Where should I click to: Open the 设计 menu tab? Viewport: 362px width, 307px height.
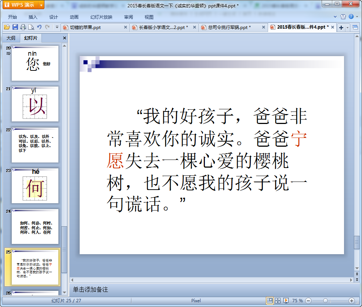(x=53, y=17)
